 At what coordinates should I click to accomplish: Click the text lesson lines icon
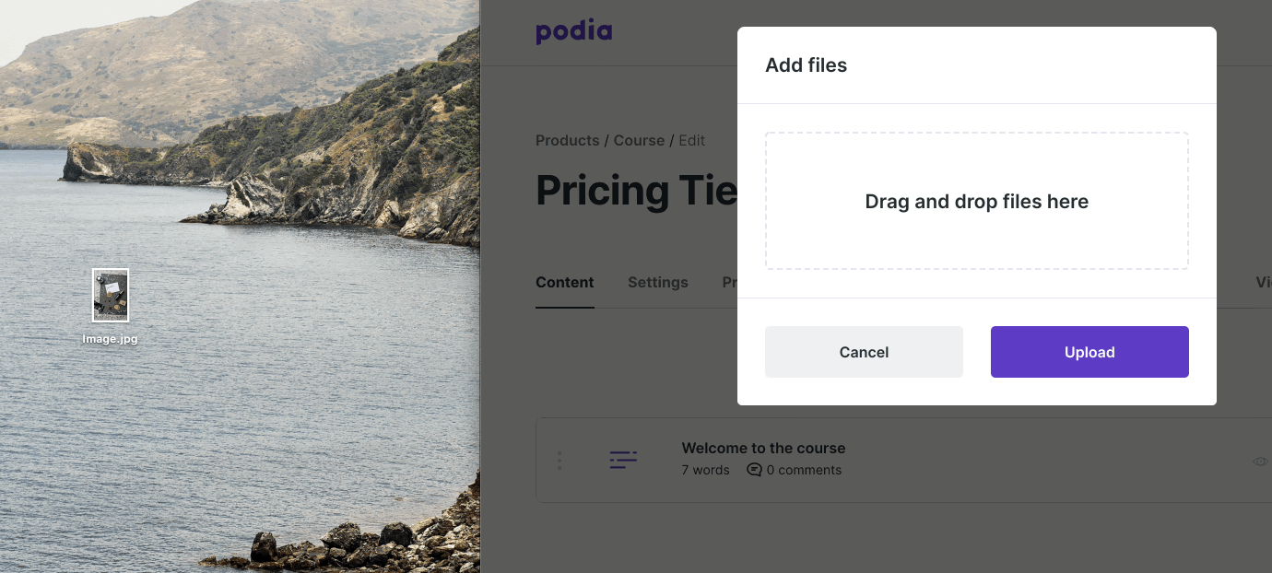(x=623, y=460)
